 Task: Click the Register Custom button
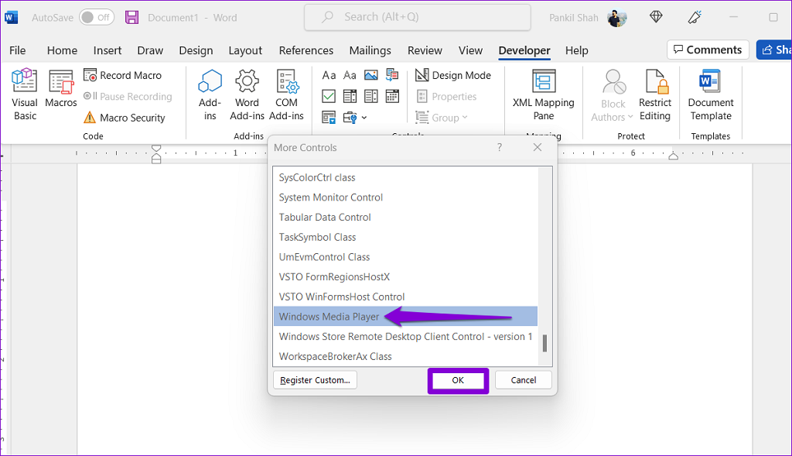315,380
